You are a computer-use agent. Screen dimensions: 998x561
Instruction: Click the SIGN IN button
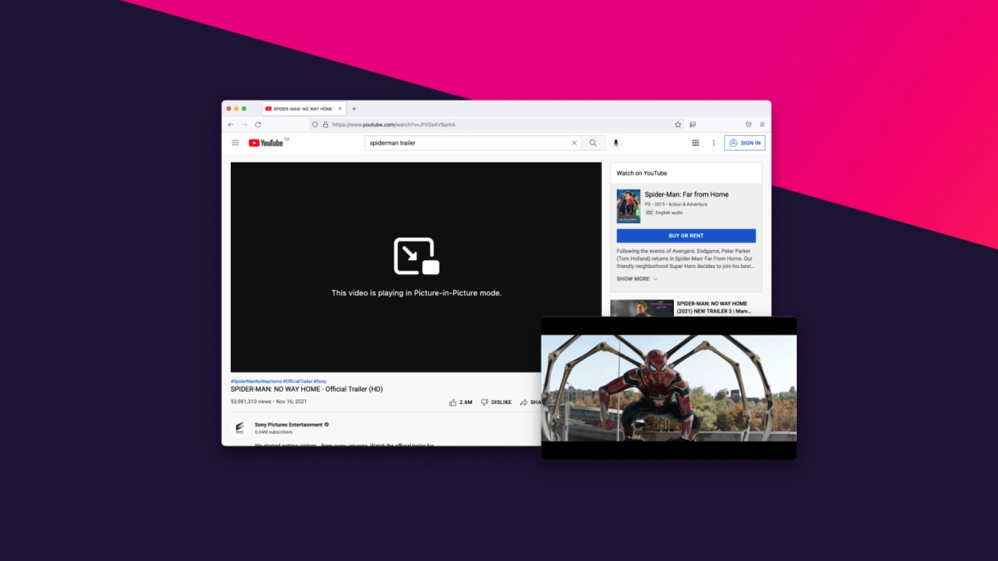(x=744, y=143)
